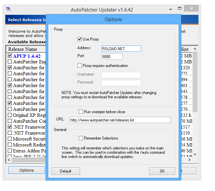The width and height of the screenshot is (215, 191).
Task: Minimize the AutoPatcher Updater window
Action: point(171,9)
